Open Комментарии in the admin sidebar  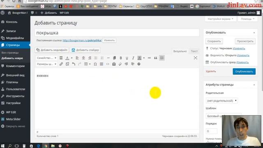15,66
